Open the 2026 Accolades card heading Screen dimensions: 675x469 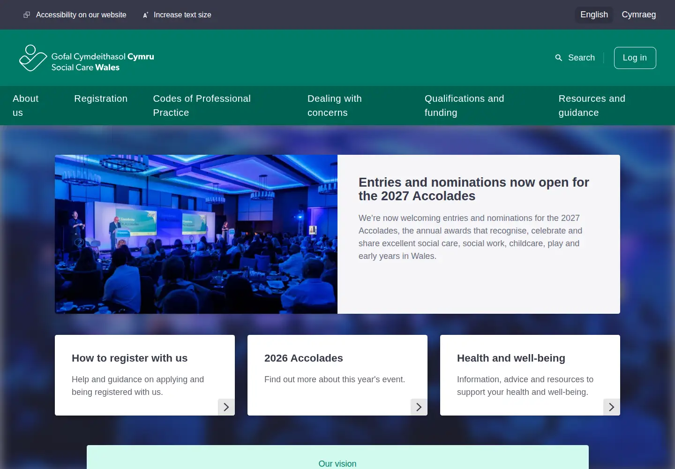pyautogui.click(x=303, y=358)
